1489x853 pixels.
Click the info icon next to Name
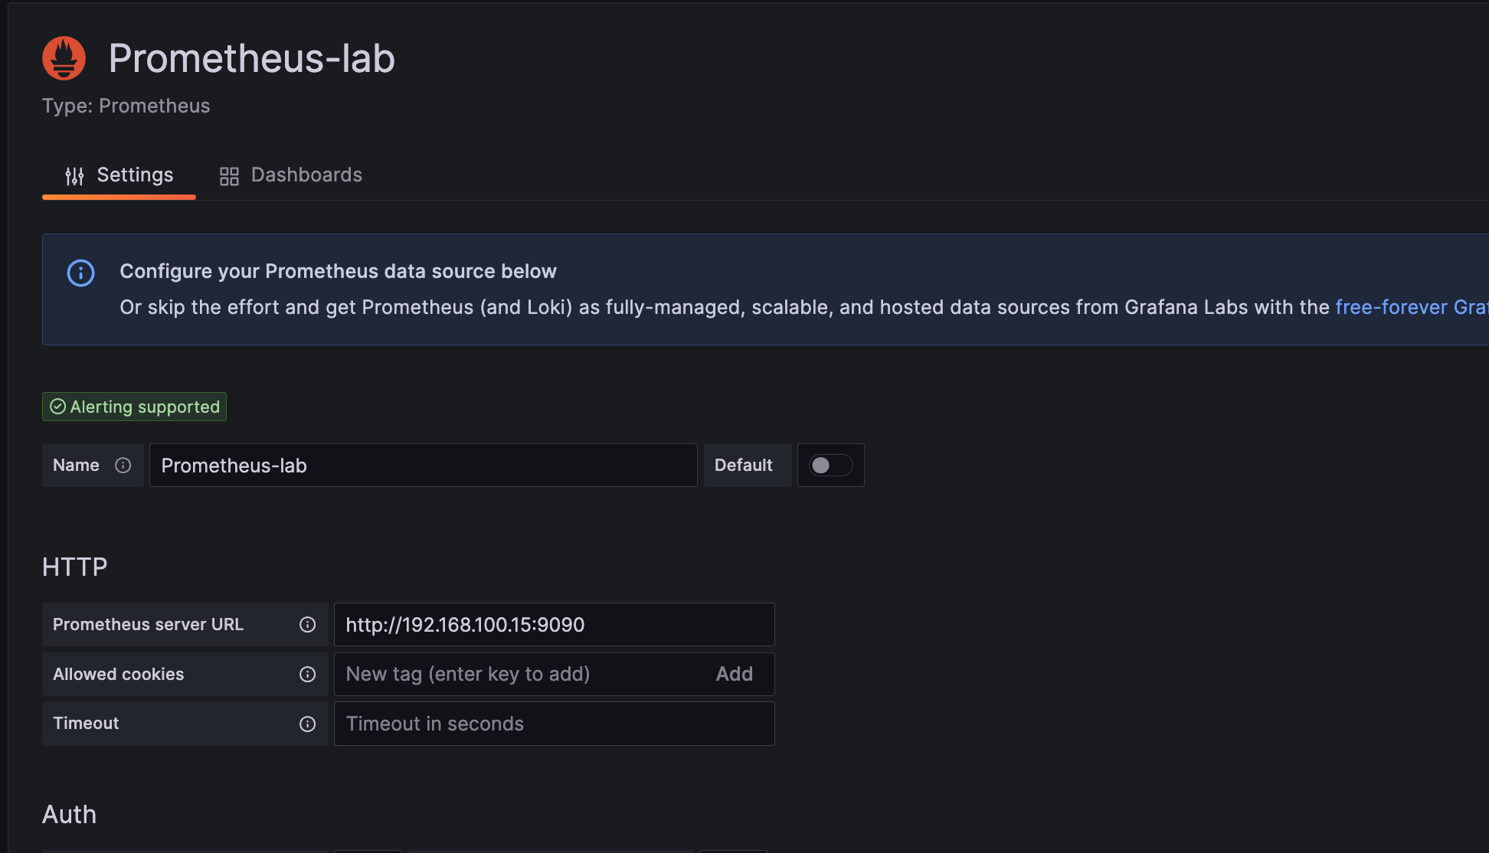pos(122,466)
